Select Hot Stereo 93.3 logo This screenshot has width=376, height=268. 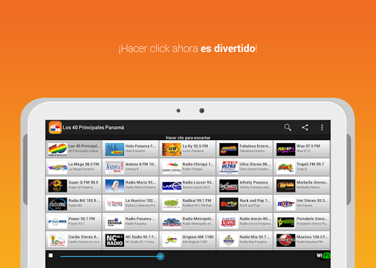286,204
